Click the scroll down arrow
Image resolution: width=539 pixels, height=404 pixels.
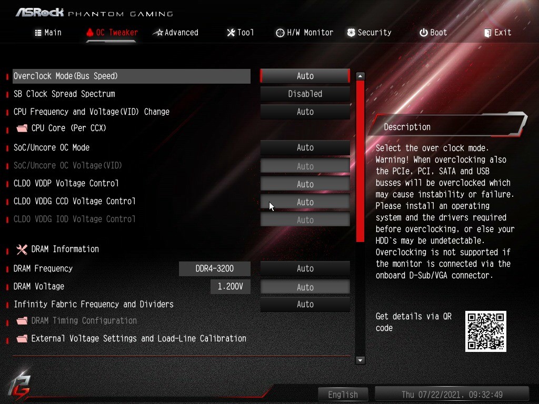[x=360, y=360]
